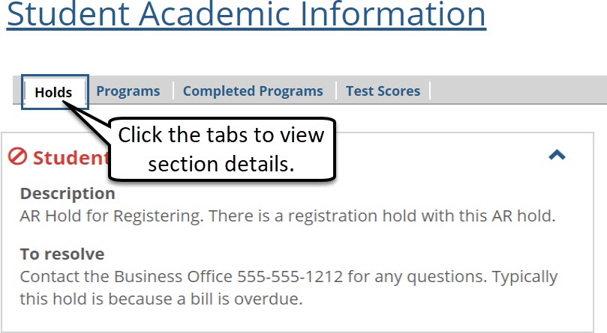Click the 'AR Hold for Registering' sentence
This screenshot has width=607, height=333.
tap(112, 216)
